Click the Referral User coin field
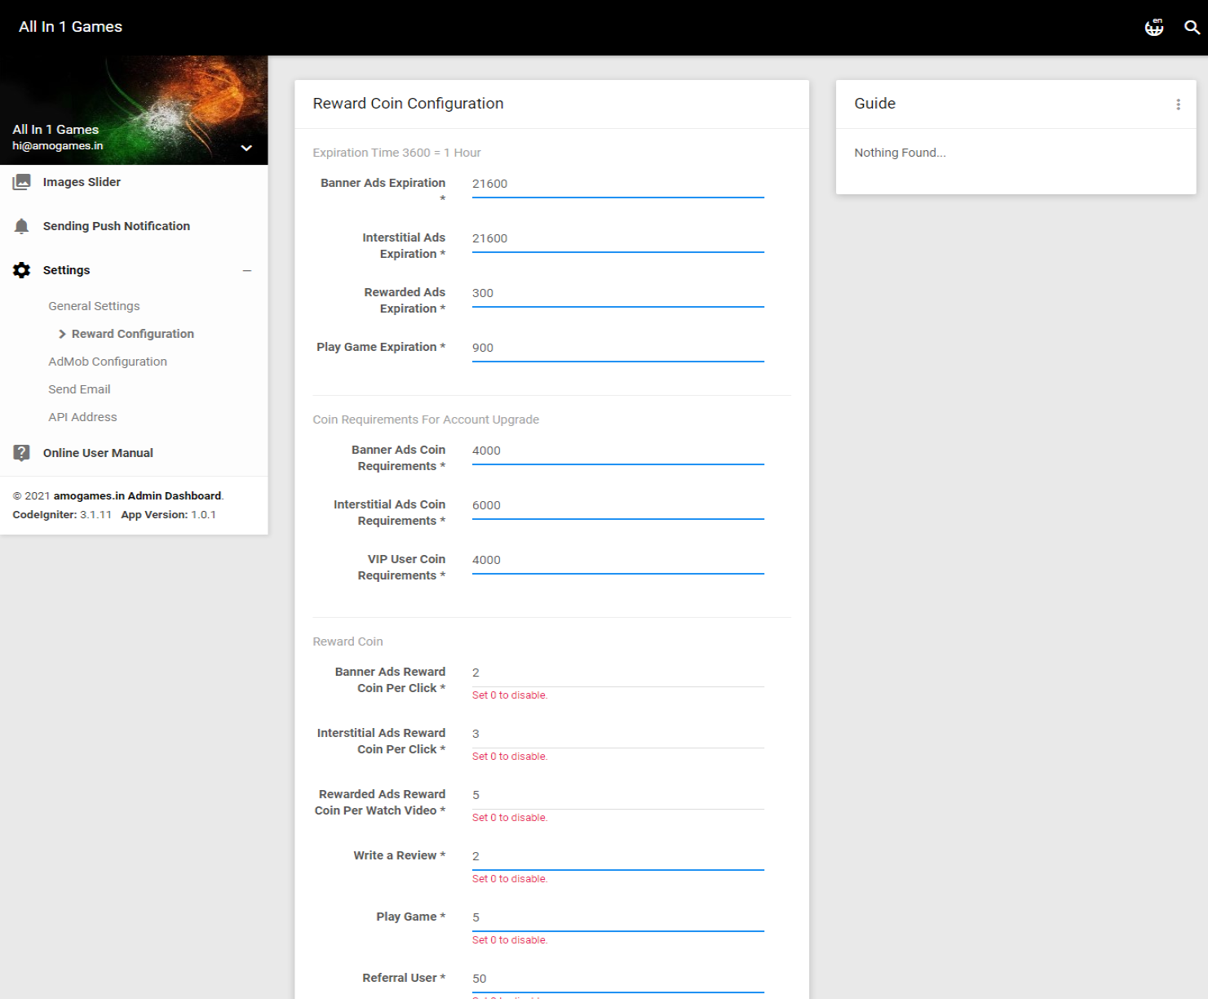1208x999 pixels. (x=618, y=979)
